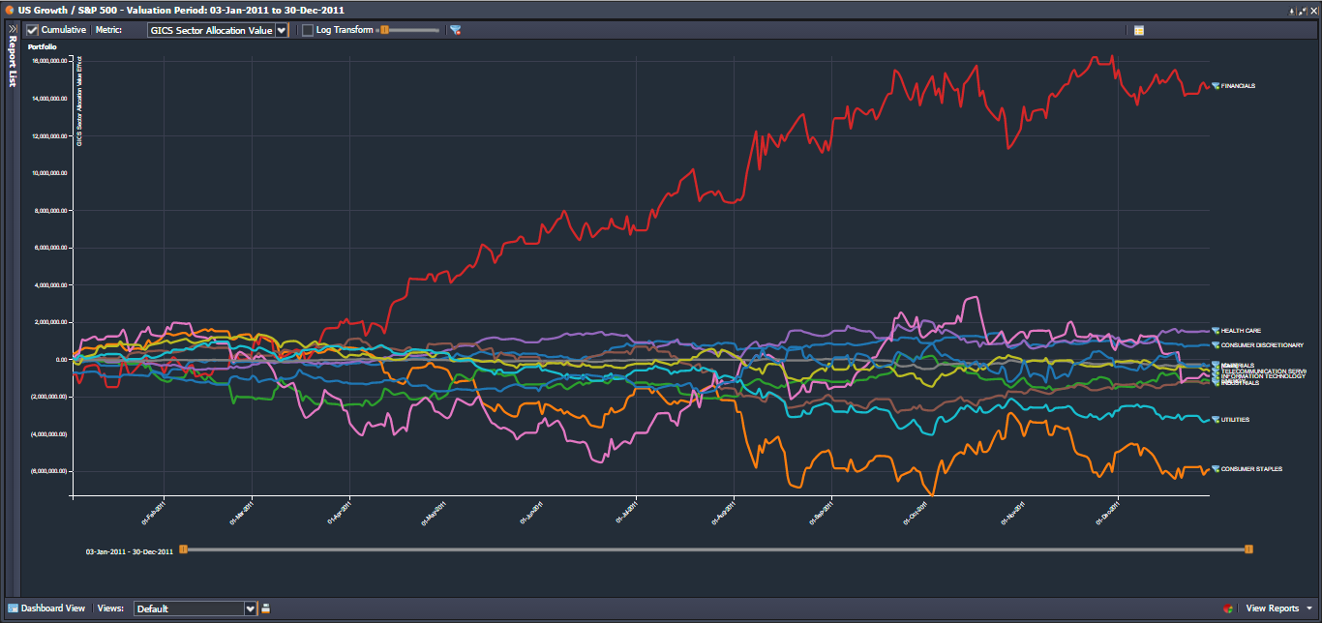
Task: Open the Views Default dropdown
Action: point(251,608)
